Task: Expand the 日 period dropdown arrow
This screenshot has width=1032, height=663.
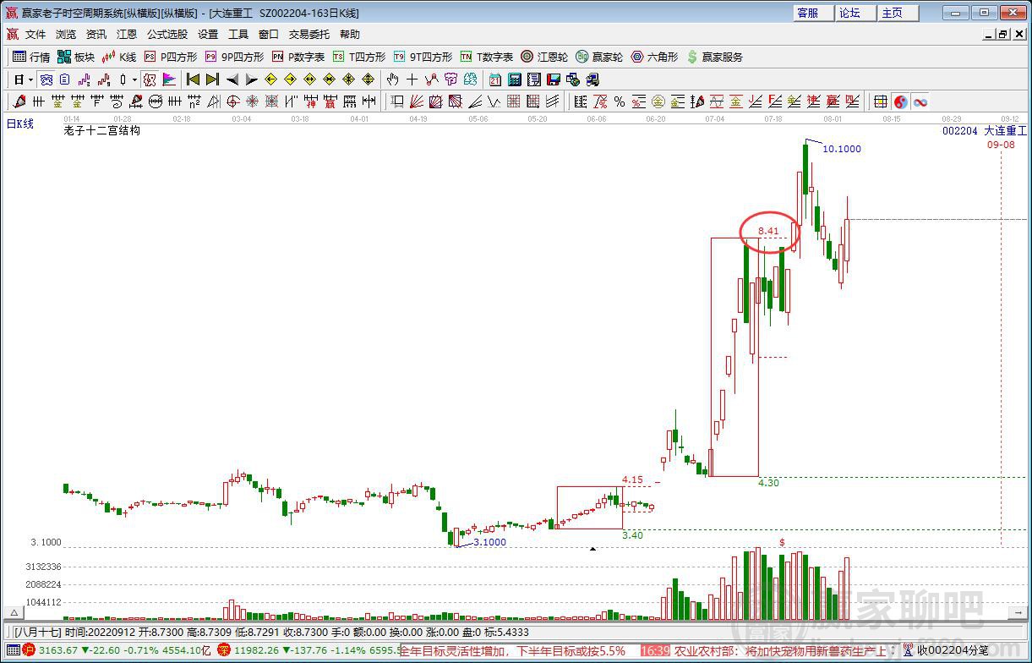Action: pyautogui.click(x=30, y=79)
